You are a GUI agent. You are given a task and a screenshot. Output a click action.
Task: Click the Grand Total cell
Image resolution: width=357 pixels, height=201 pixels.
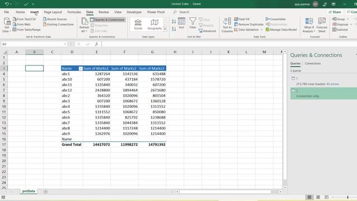pos(72,145)
